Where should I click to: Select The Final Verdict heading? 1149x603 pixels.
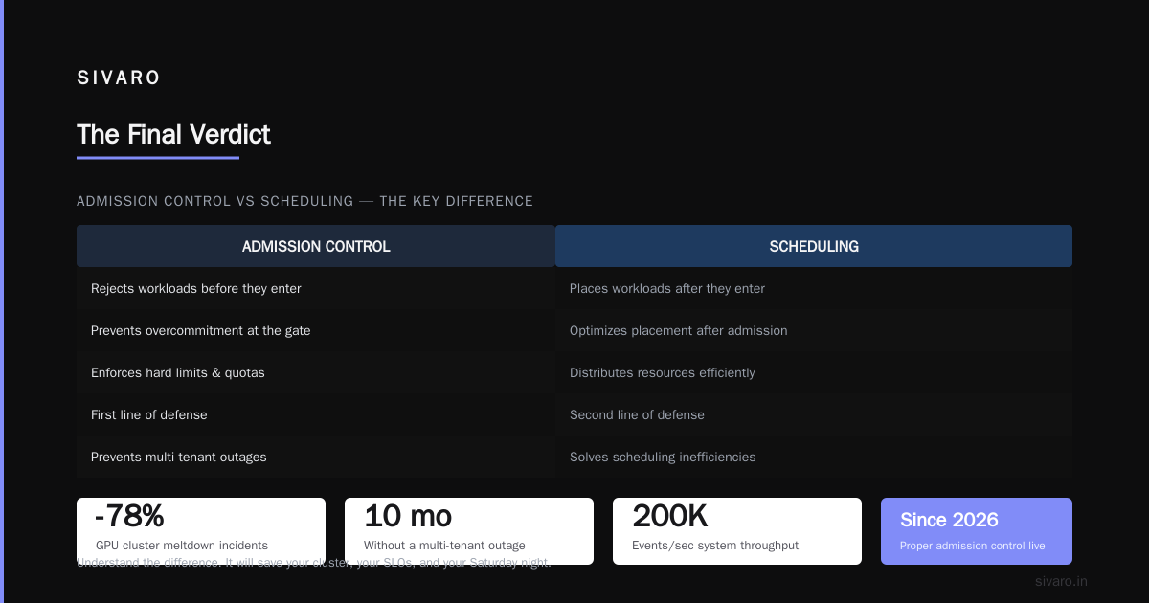173,135
